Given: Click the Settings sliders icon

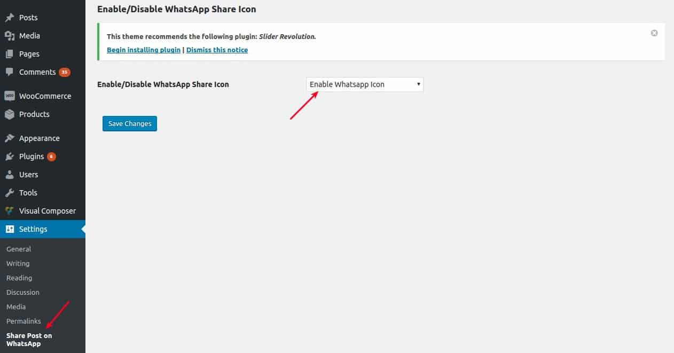Looking at the screenshot, I should (x=10, y=229).
